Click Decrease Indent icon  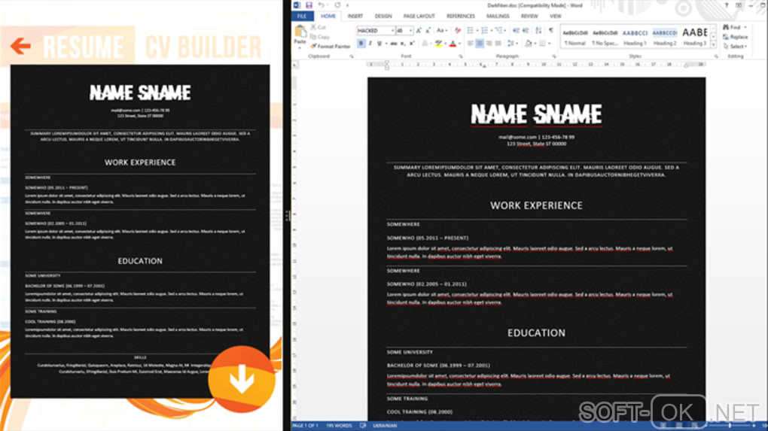tap(517, 30)
